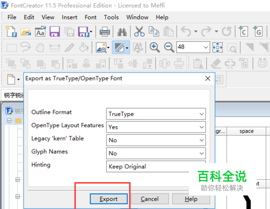Viewport: 270px width, 209px height.
Task: Open the Undo history dropdown arrow
Action: point(196,31)
